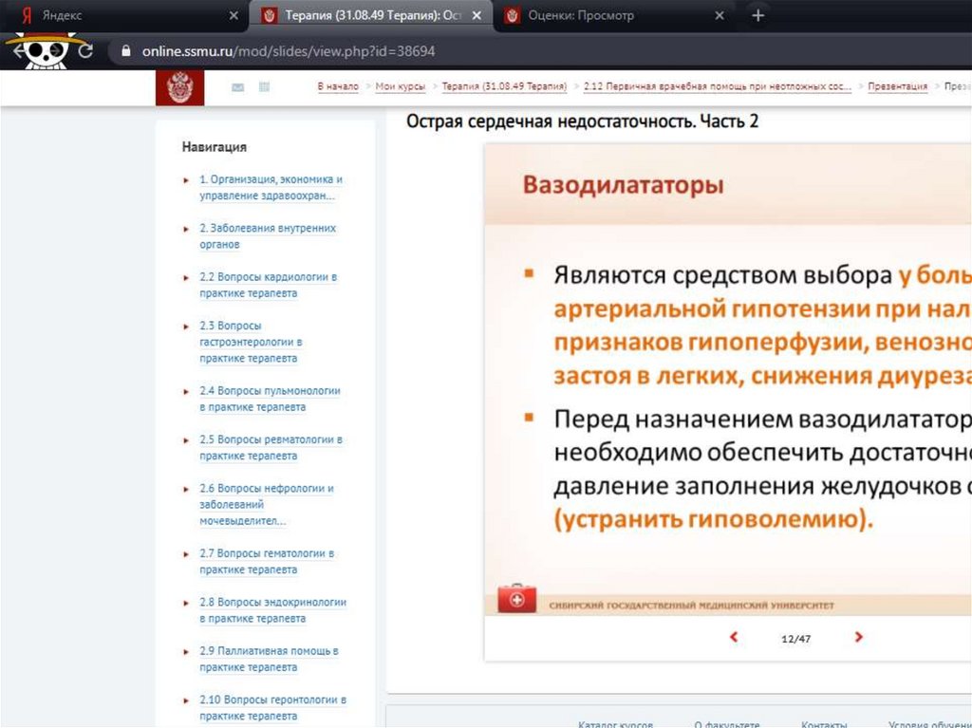Expand 2.7 Вопросы гематологии navigation item
Viewport: 972px width, 728px height.
186,553
